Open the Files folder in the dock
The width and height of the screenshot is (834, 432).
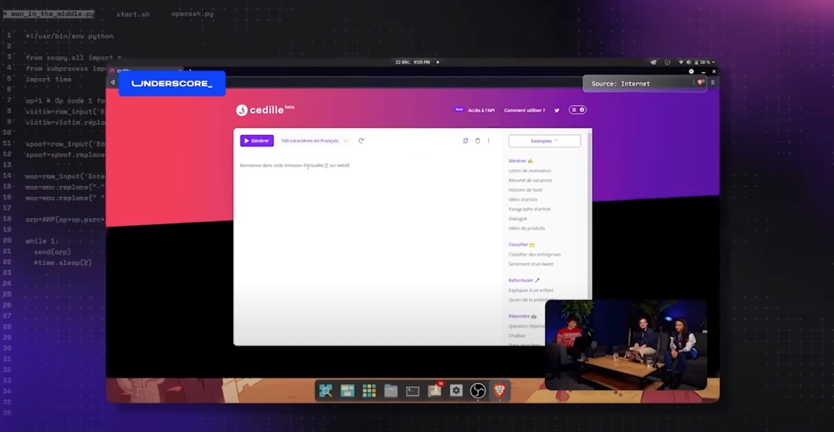(x=391, y=391)
